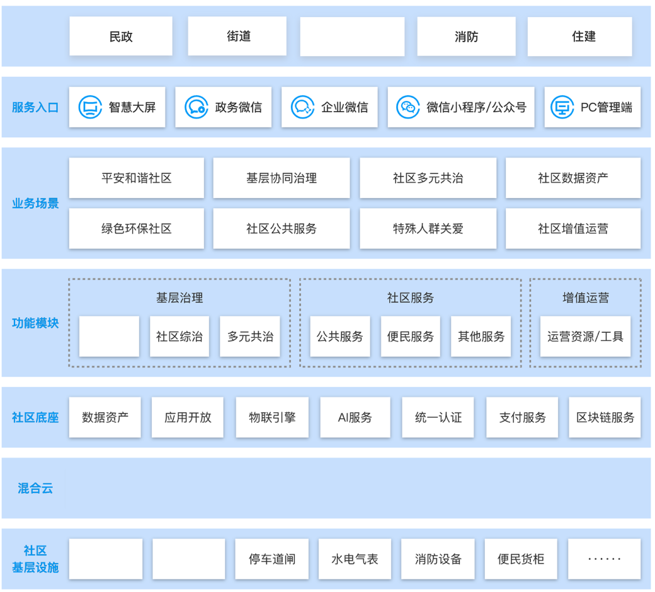Click the ellipsis more facilities box
This screenshot has height=592, width=655.
point(605,559)
